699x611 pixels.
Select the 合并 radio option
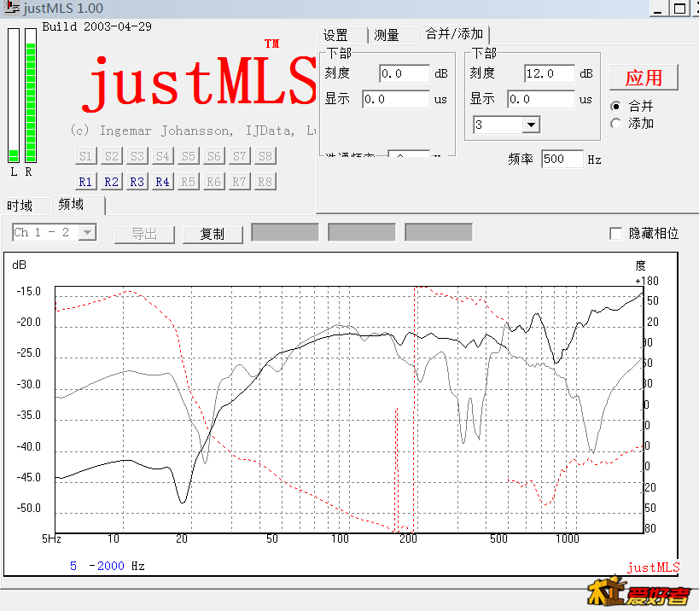coord(616,107)
